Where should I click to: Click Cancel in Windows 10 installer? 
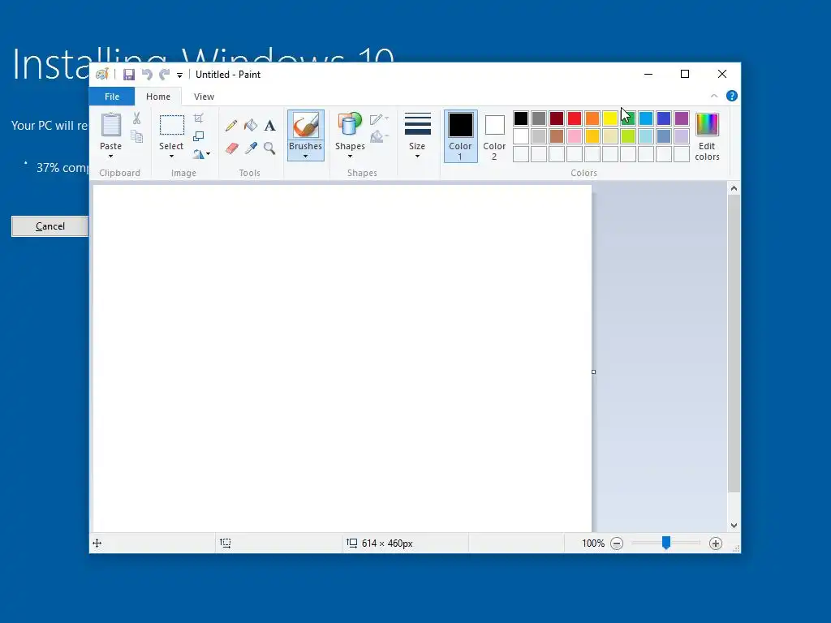50,226
